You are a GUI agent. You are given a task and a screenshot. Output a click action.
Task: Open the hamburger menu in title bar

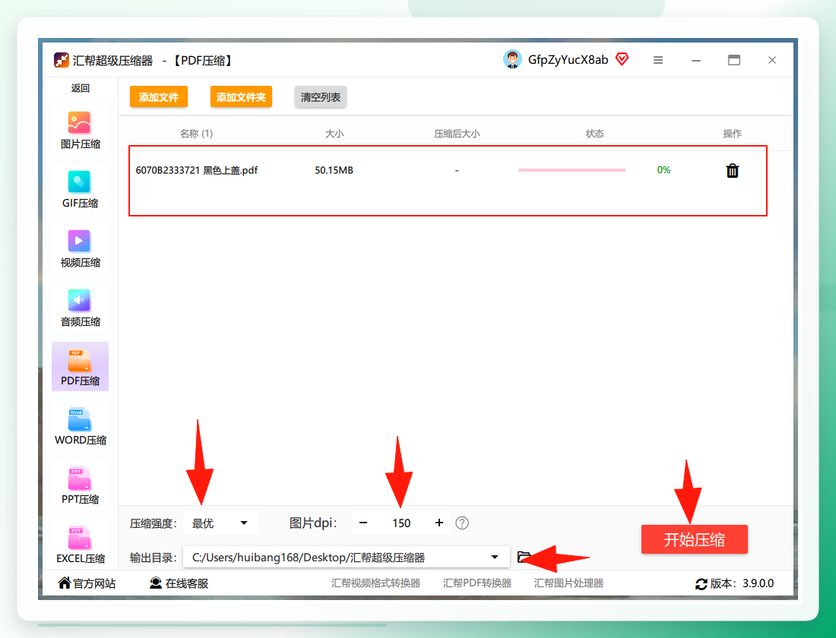tap(658, 60)
